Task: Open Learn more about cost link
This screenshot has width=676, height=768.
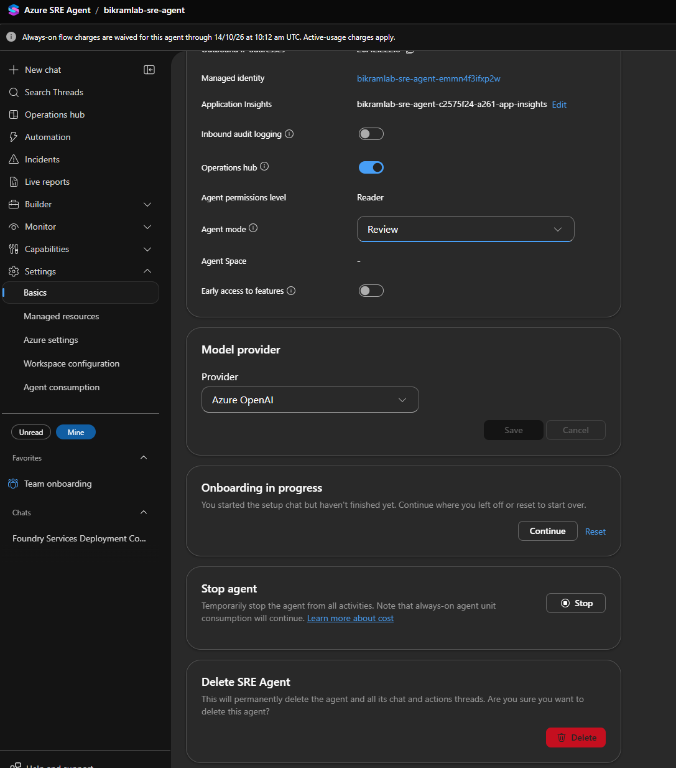Action: pos(350,618)
